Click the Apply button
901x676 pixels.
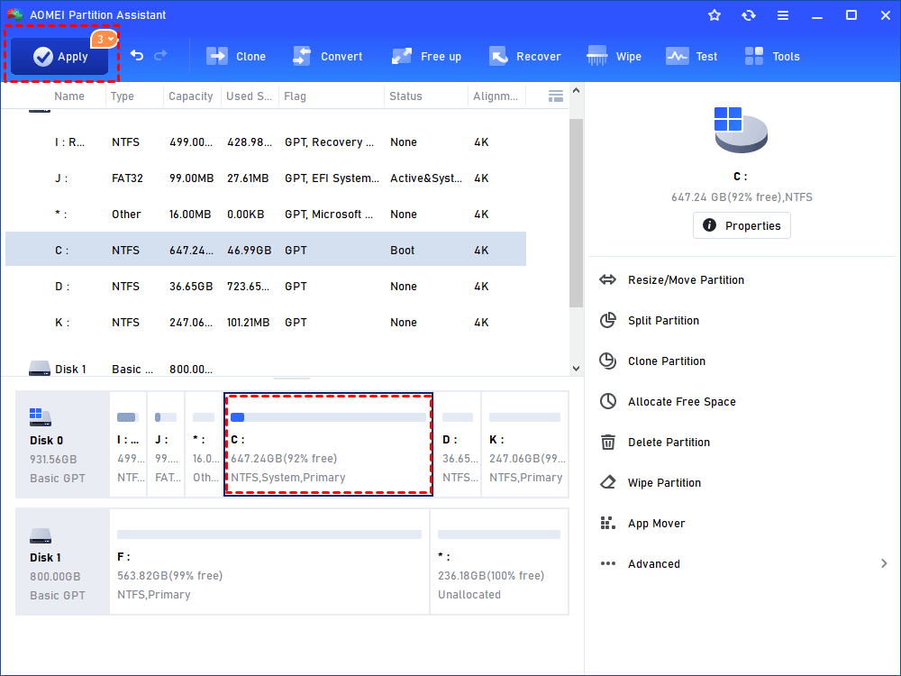(59, 56)
